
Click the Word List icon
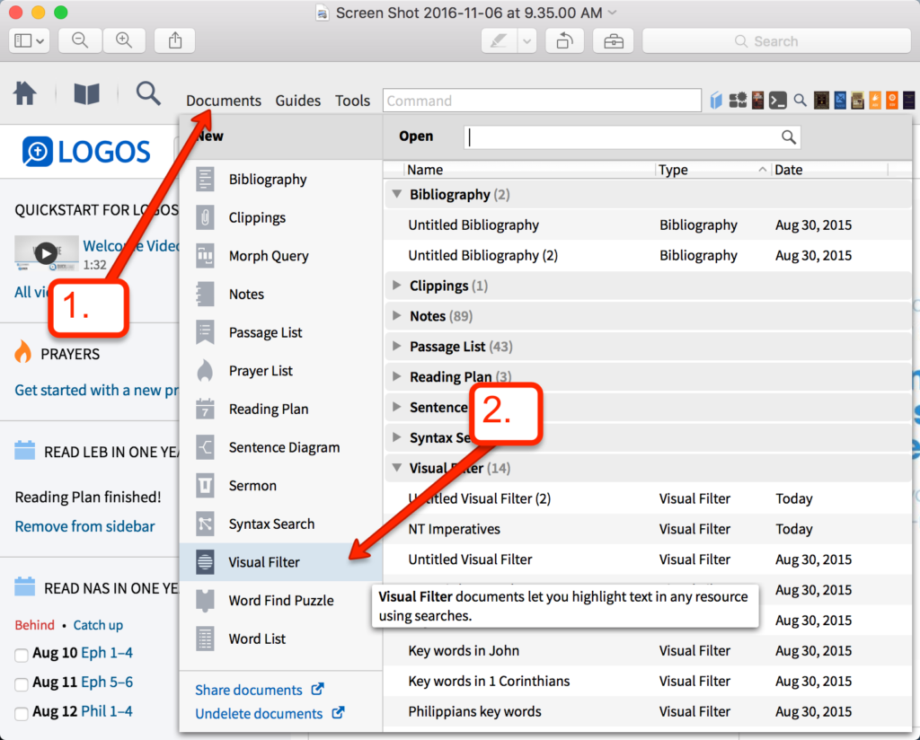[x=205, y=639]
